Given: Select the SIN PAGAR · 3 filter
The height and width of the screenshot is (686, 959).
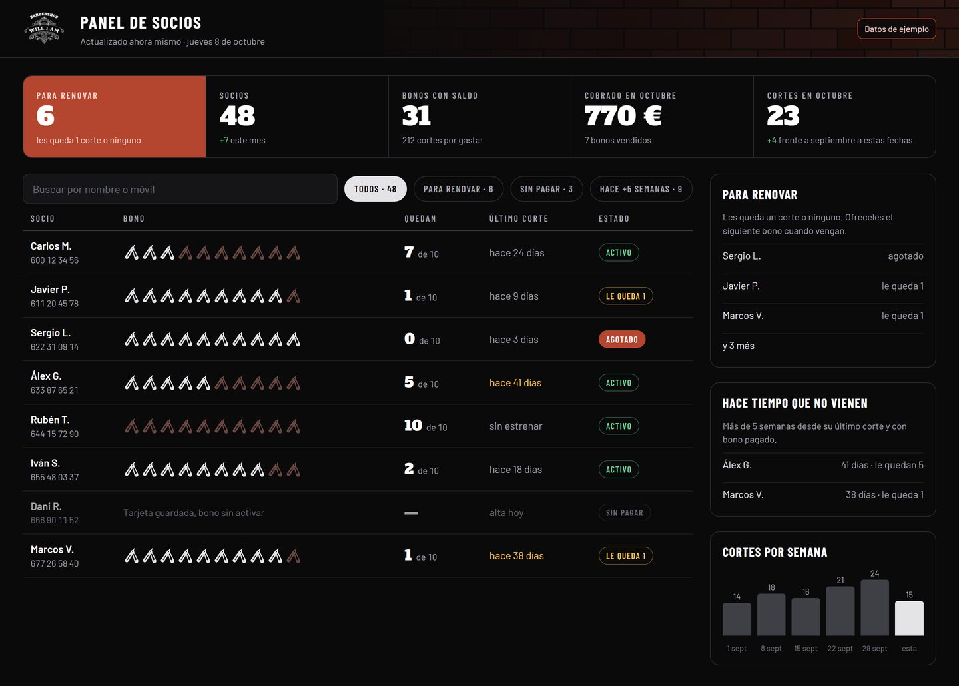Looking at the screenshot, I should point(547,189).
